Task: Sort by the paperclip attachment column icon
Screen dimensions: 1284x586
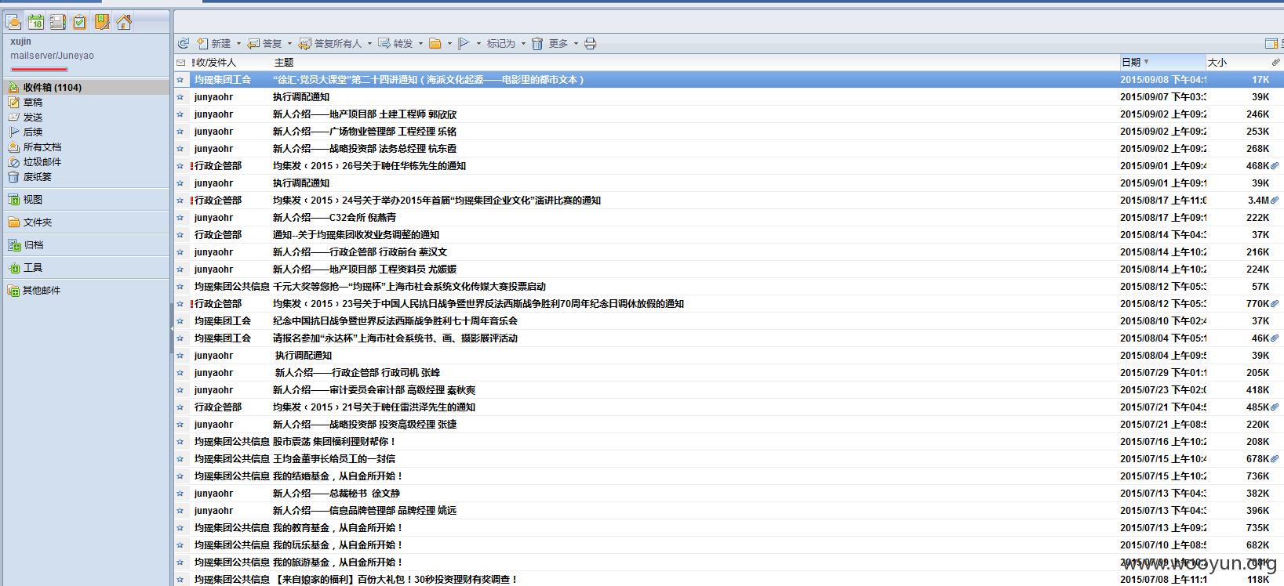Action: (x=1275, y=63)
